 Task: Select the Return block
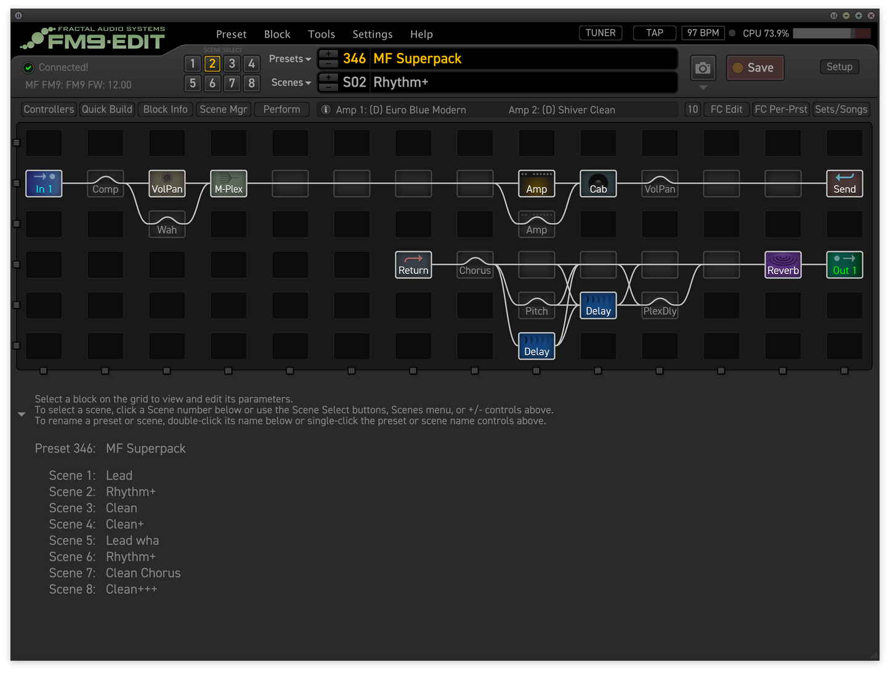pyautogui.click(x=413, y=265)
